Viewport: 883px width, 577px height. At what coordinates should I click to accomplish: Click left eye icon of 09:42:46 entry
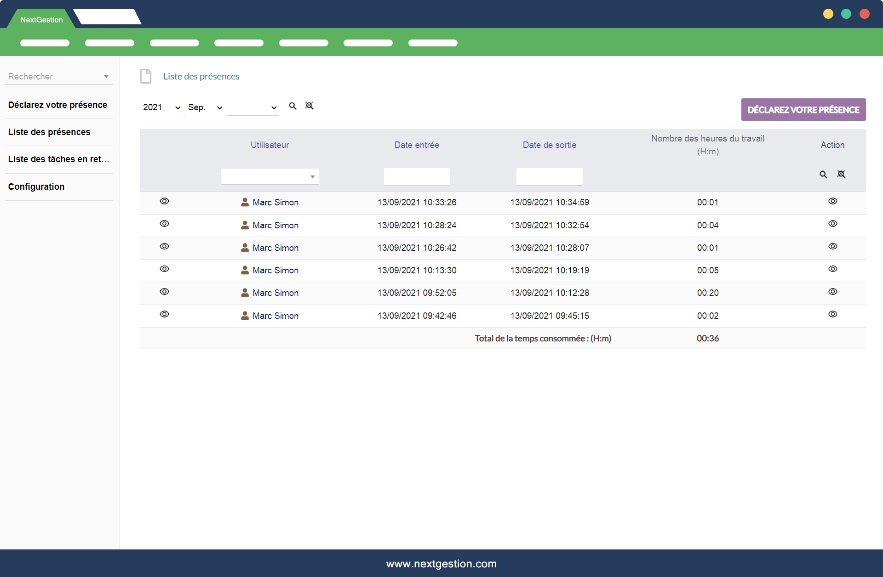(x=164, y=314)
